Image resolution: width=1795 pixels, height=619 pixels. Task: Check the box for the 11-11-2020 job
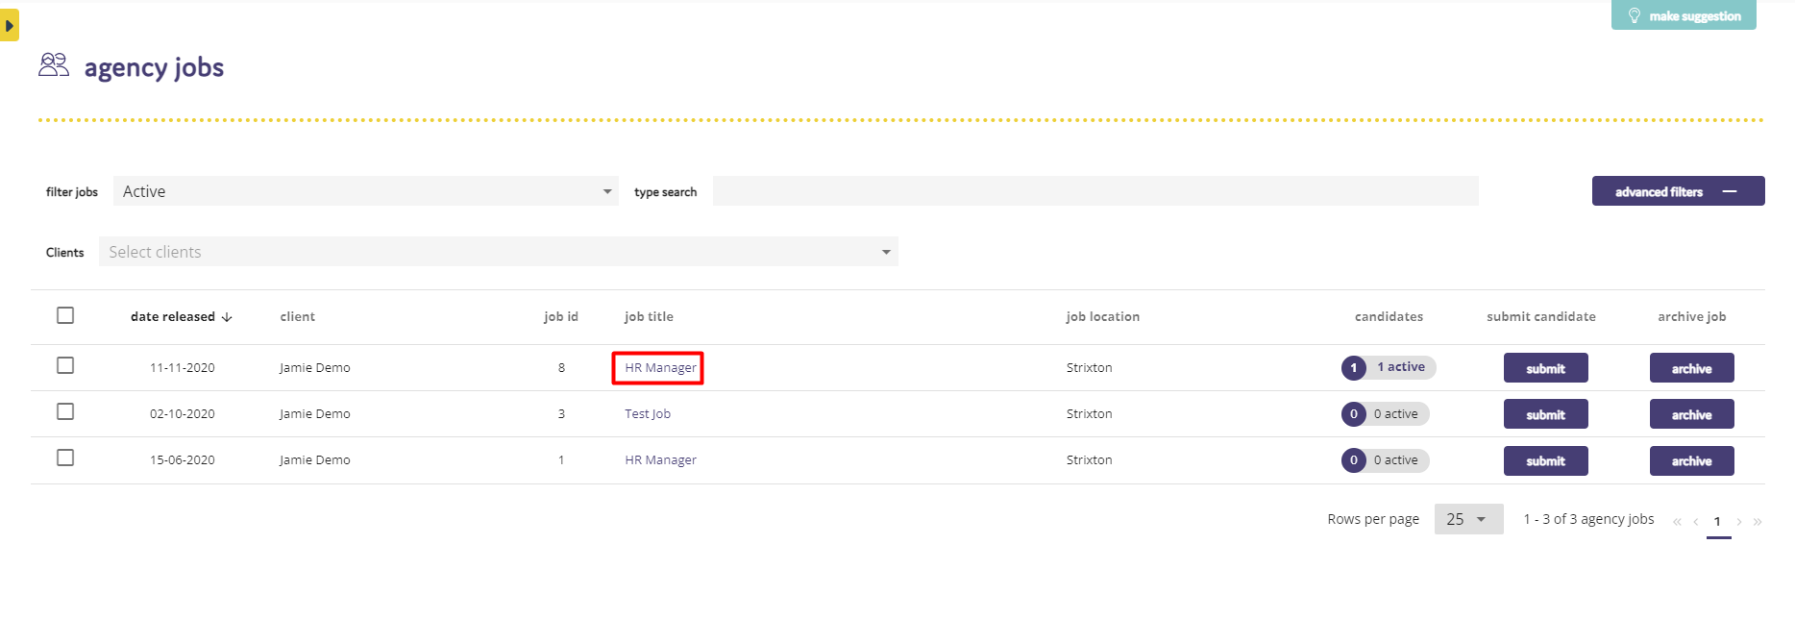pyautogui.click(x=65, y=365)
